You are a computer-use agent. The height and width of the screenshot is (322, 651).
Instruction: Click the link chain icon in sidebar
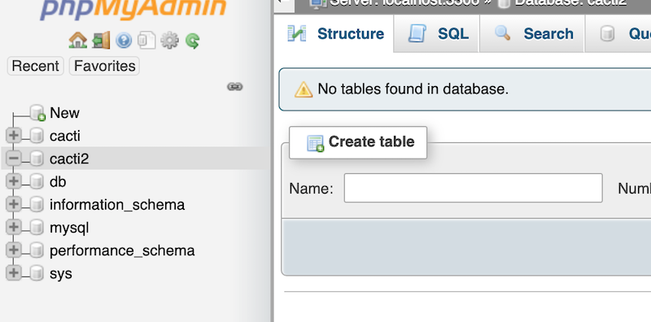(234, 87)
